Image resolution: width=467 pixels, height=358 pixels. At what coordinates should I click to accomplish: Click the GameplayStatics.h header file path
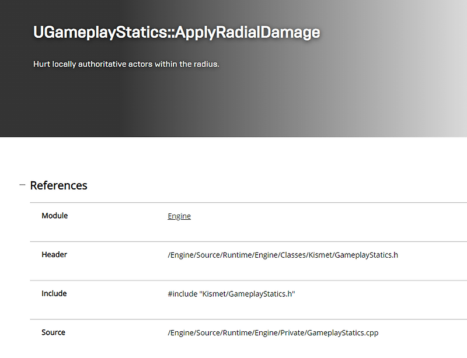click(283, 255)
